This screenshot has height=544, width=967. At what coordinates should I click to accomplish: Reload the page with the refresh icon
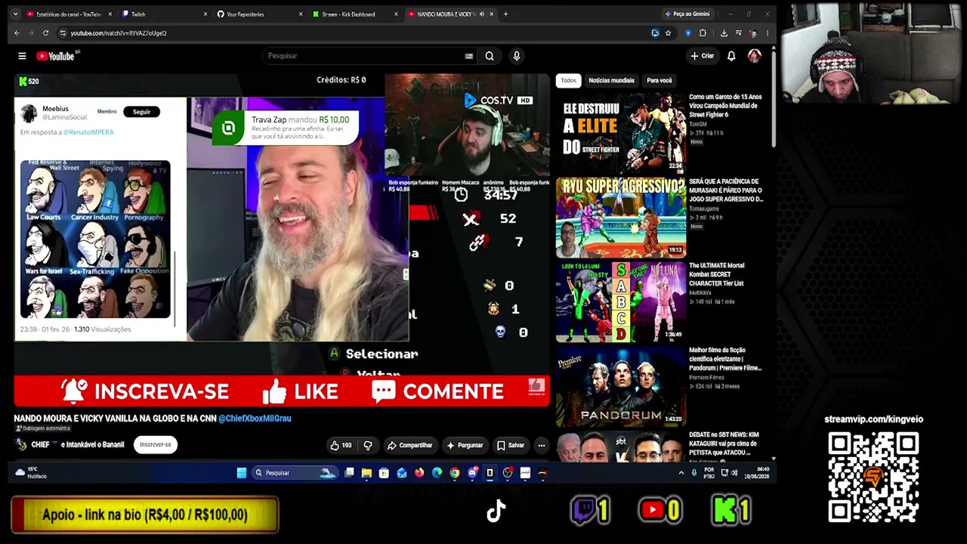pos(45,33)
